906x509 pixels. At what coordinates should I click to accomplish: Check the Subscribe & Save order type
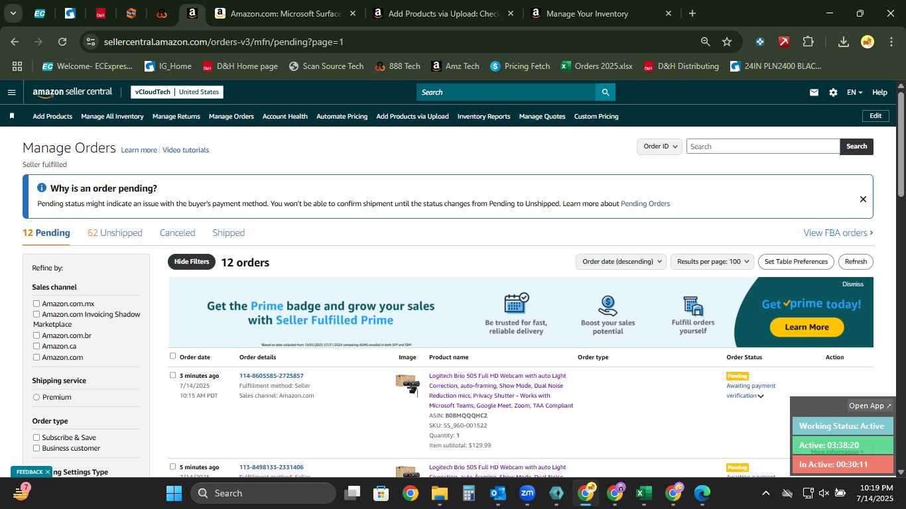[37, 437]
